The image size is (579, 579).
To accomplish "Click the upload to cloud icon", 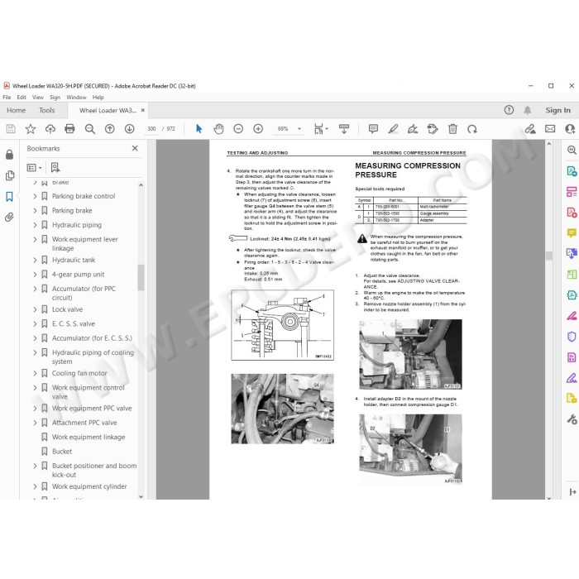I will point(50,129).
